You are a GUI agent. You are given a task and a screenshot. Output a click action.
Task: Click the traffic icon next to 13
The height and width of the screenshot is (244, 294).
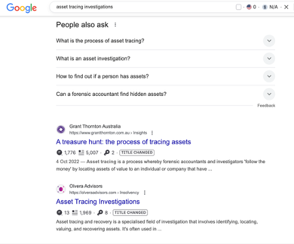[59, 213]
